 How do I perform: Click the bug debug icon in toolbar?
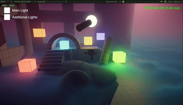(123, 2)
